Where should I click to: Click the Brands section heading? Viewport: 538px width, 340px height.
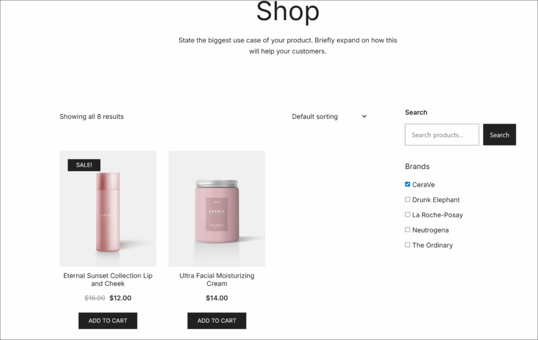click(417, 166)
